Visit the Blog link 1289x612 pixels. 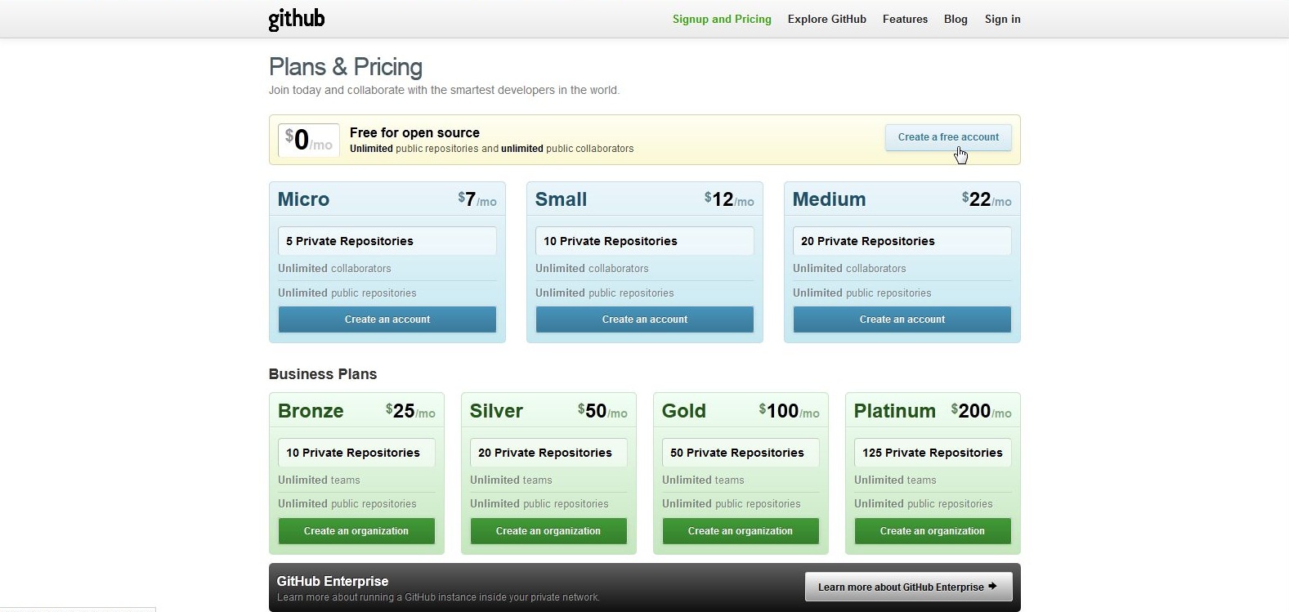[x=956, y=19]
